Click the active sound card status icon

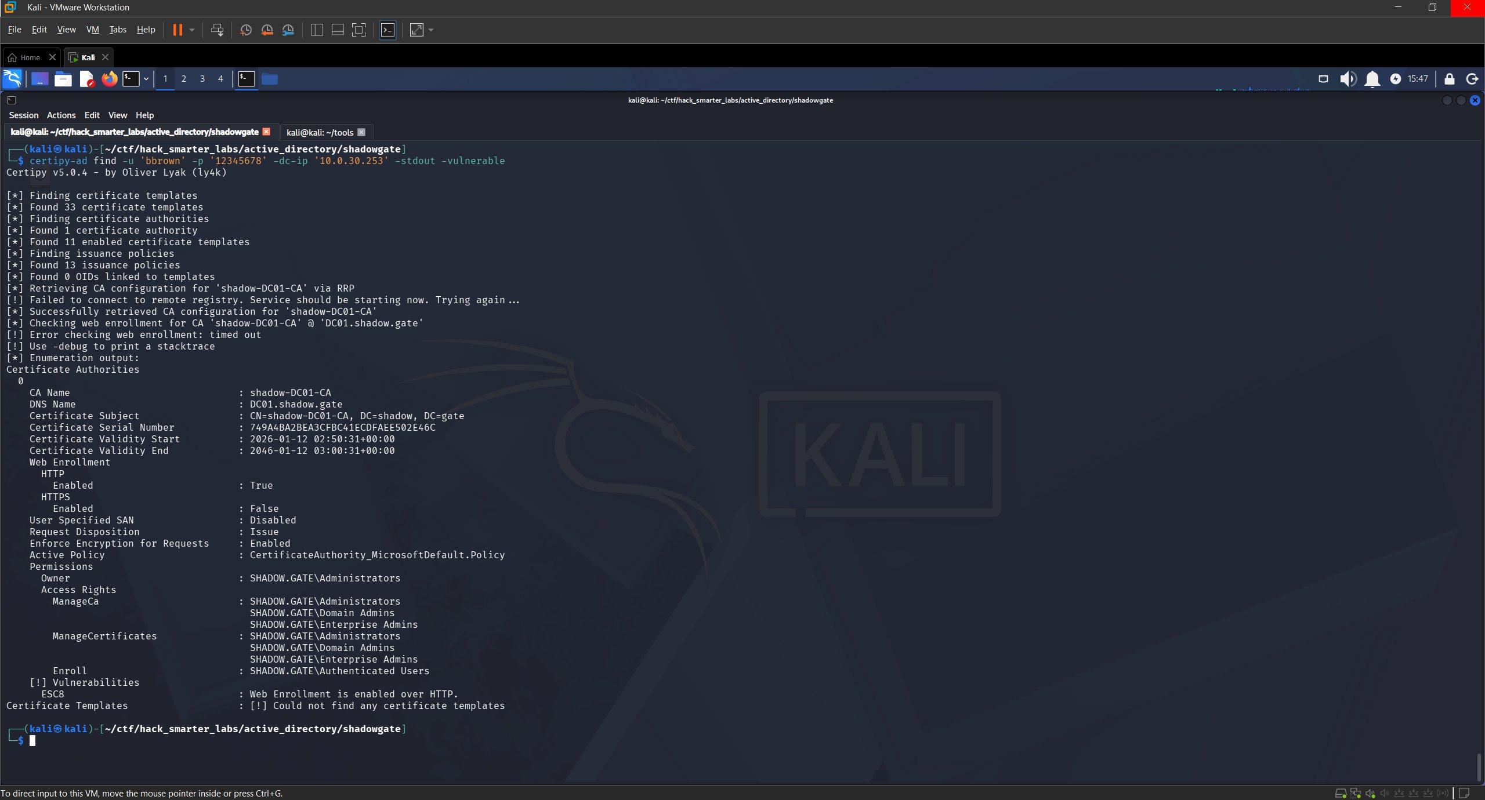[1371, 793]
